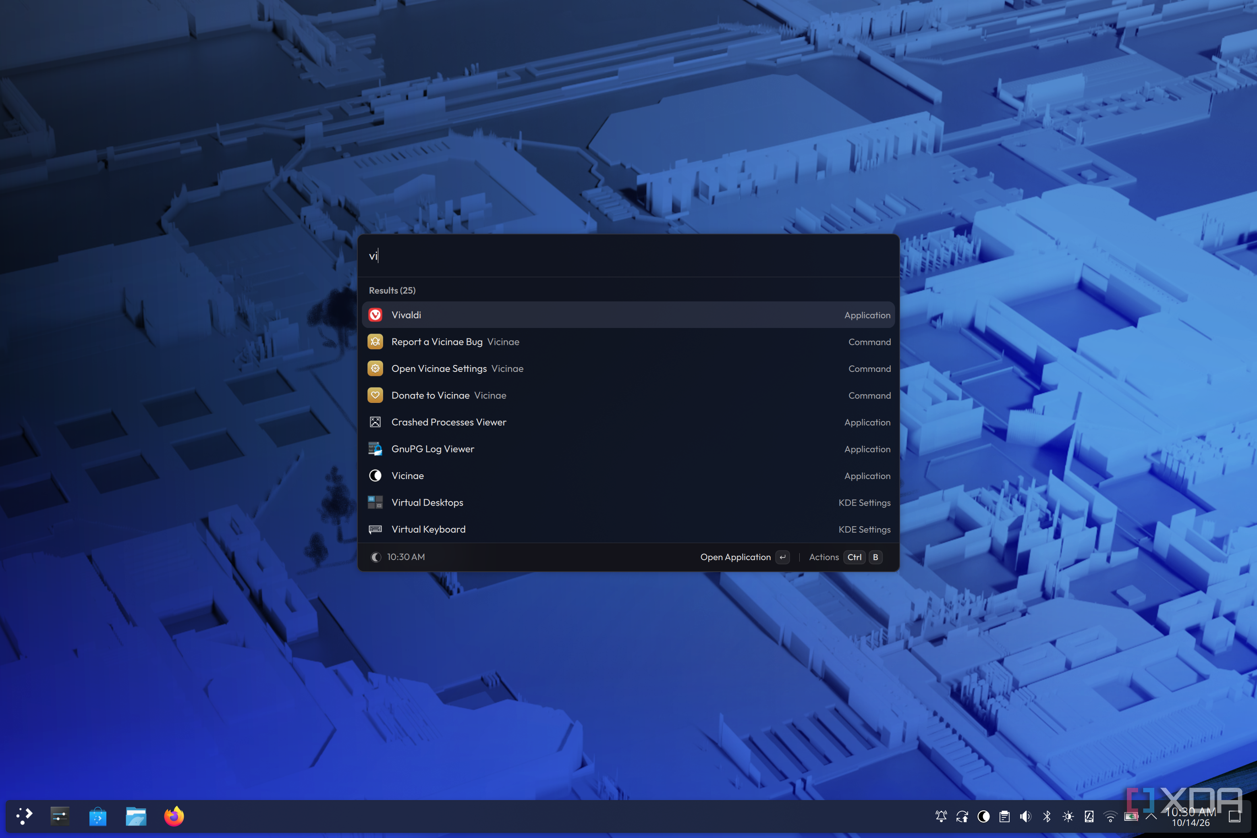Click the Peek at Desktop button in taskbar
1257x838 pixels.
(1234, 816)
